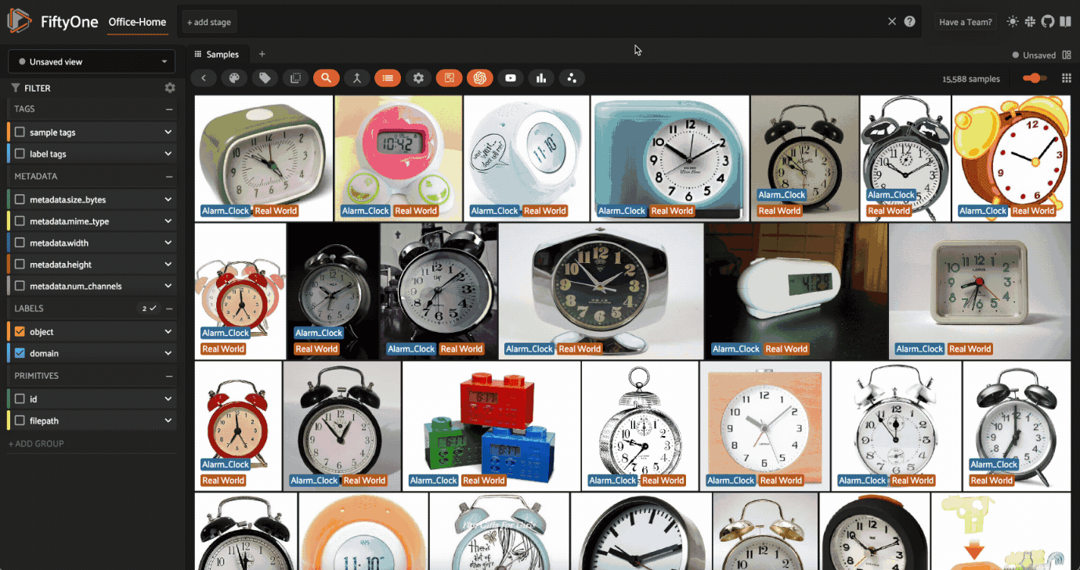
Task: Click the OpenAI logo toolbar icon
Action: pyautogui.click(x=479, y=78)
